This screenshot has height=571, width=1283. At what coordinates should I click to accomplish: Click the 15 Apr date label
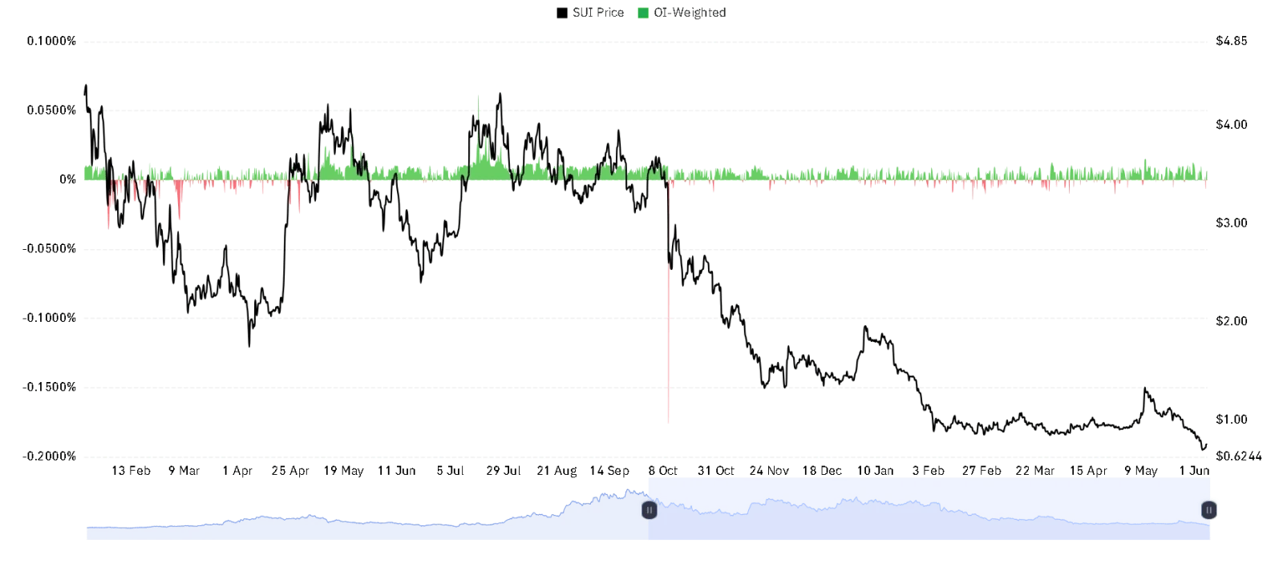pos(1088,471)
